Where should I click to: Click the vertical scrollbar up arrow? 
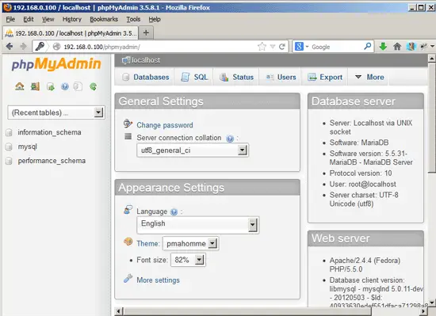(x=431, y=58)
